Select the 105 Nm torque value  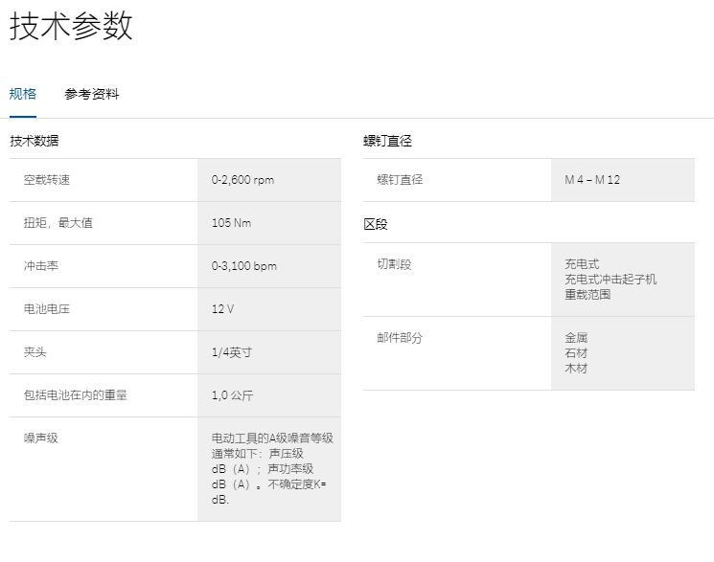click(x=231, y=223)
